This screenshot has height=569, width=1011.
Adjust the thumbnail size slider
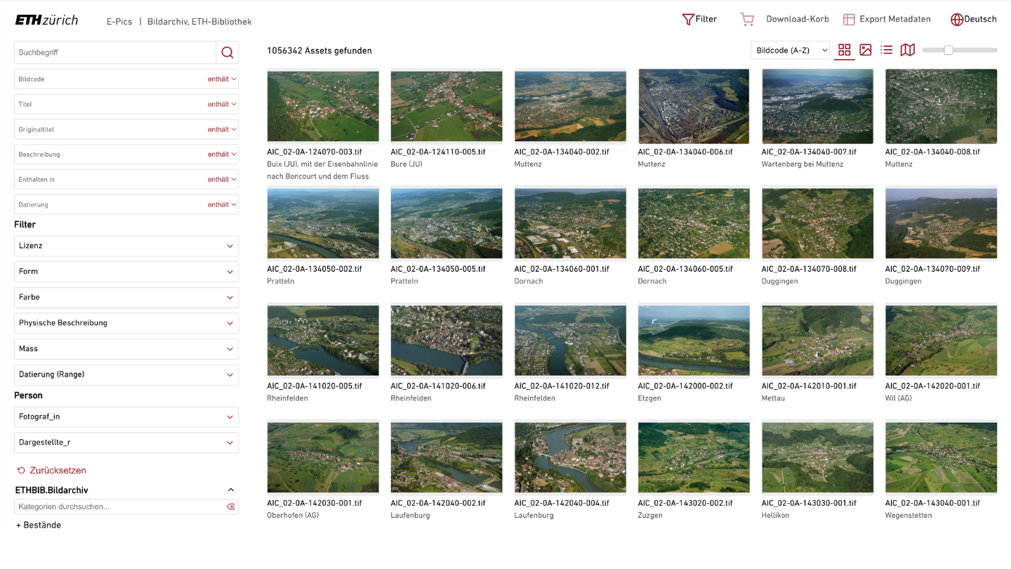(x=949, y=50)
